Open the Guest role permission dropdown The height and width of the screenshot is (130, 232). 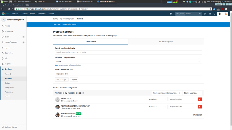tap(128, 62)
